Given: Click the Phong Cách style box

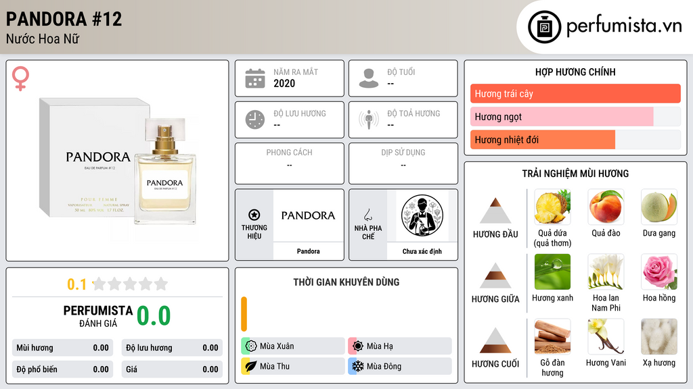Looking at the screenshot, I should 290,163.
